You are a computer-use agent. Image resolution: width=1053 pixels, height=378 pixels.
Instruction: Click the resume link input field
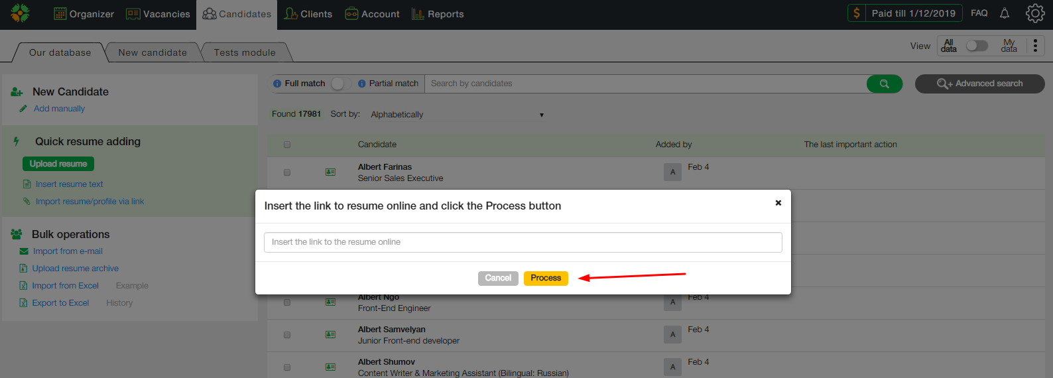coord(523,242)
